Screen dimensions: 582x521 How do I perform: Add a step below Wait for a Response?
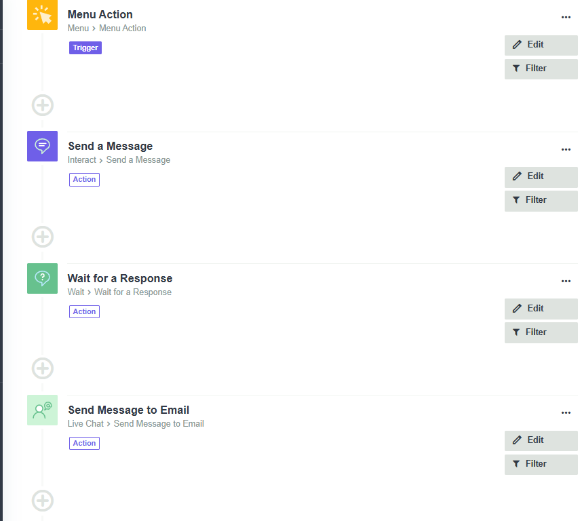(x=43, y=368)
